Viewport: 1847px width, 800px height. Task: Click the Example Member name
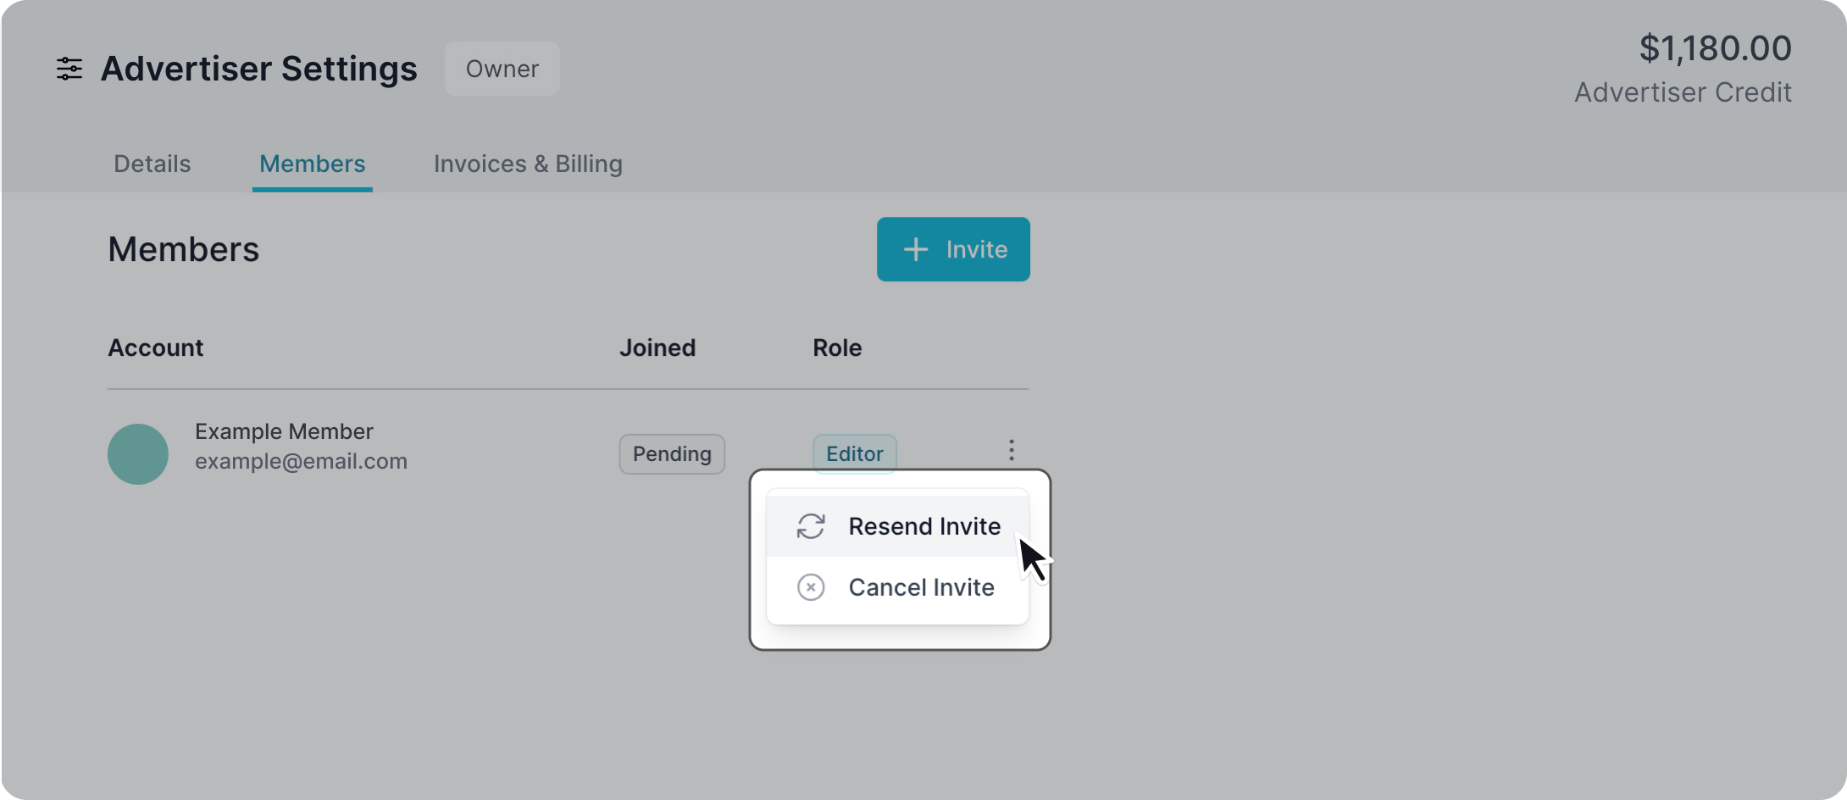pyautogui.click(x=284, y=431)
